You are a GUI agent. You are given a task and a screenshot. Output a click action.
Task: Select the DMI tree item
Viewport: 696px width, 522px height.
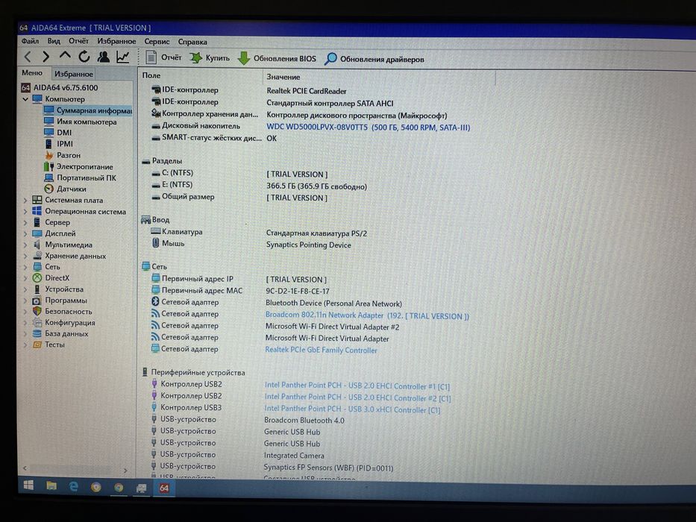57,132
